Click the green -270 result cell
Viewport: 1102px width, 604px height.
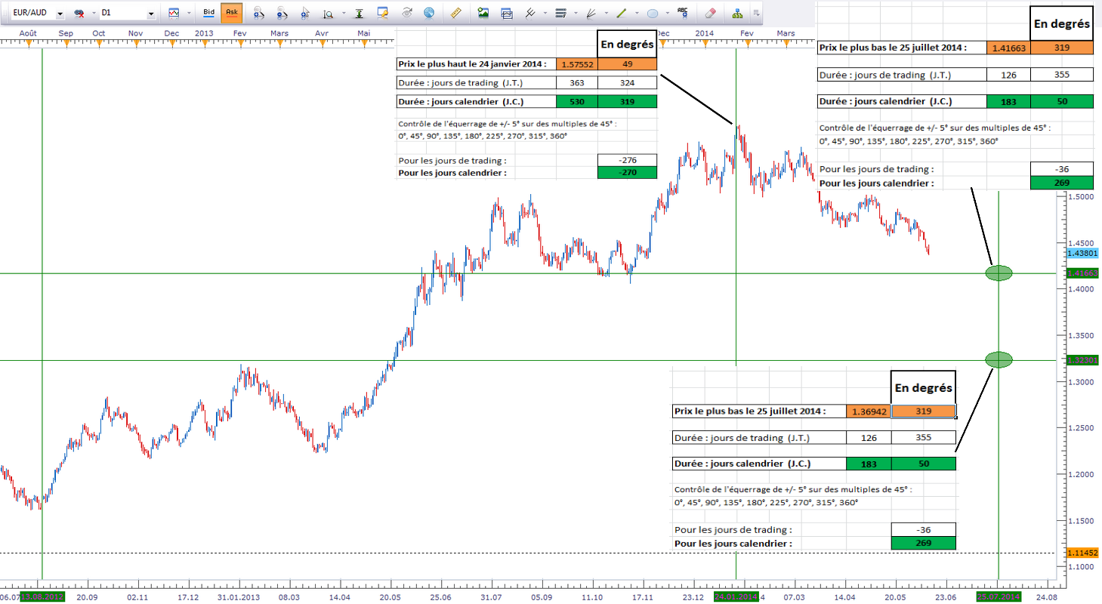click(627, 172)
